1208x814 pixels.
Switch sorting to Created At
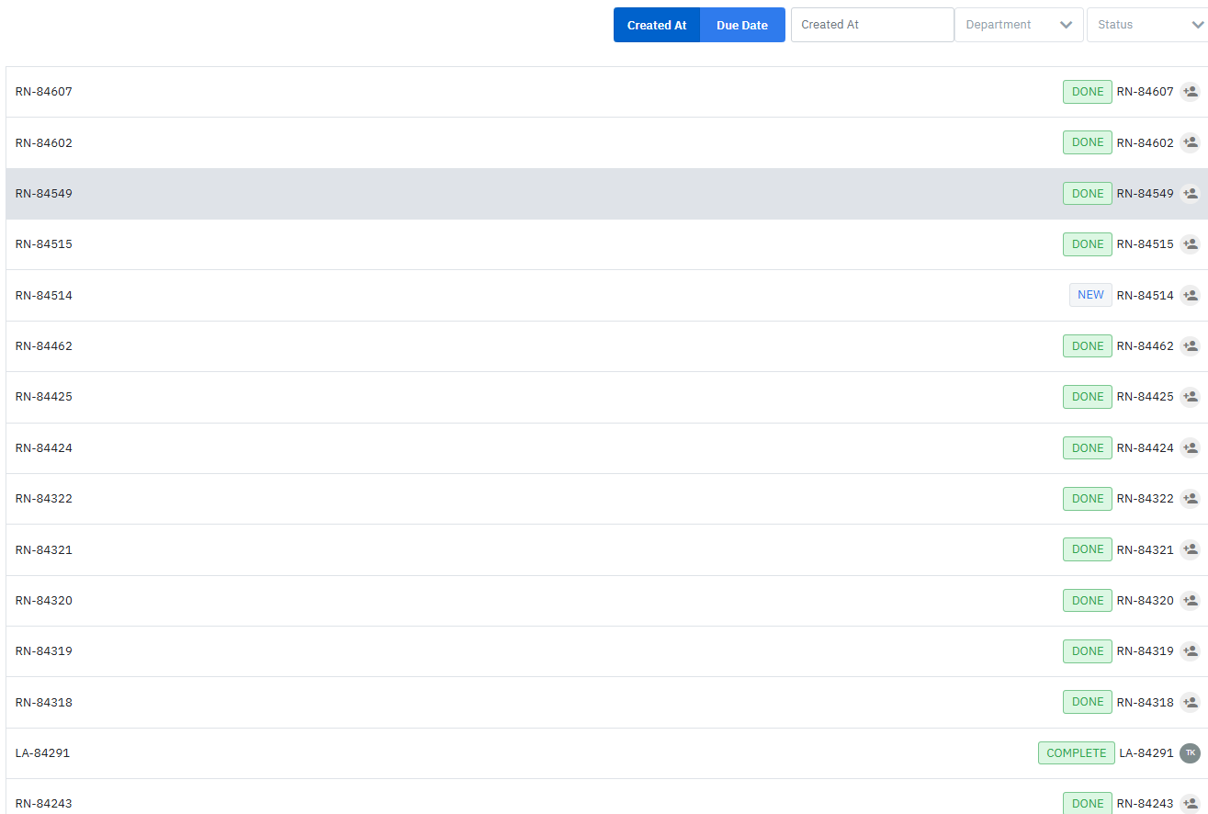[x=657, y=25]
